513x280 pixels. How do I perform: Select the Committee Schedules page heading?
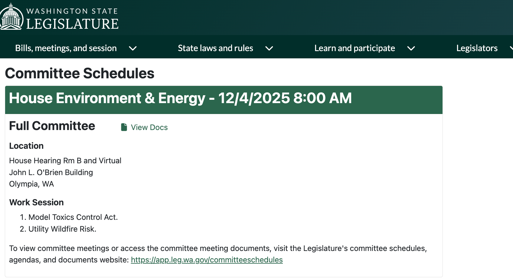(x=80, y=73)
